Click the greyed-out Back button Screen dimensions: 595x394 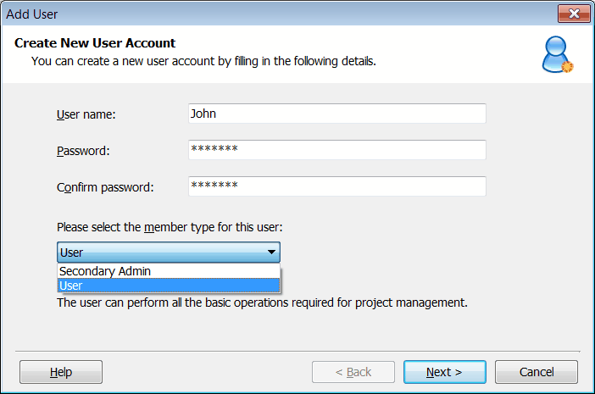pos(353,372)
